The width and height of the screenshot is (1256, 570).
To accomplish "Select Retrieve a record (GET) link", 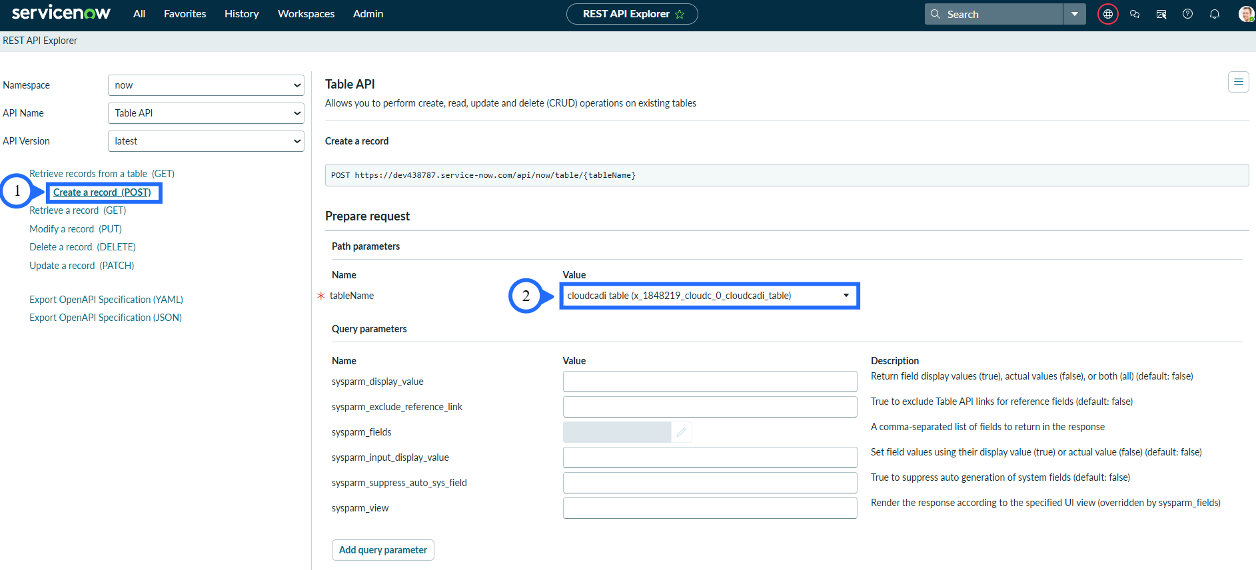I will (x=78, y=210).
